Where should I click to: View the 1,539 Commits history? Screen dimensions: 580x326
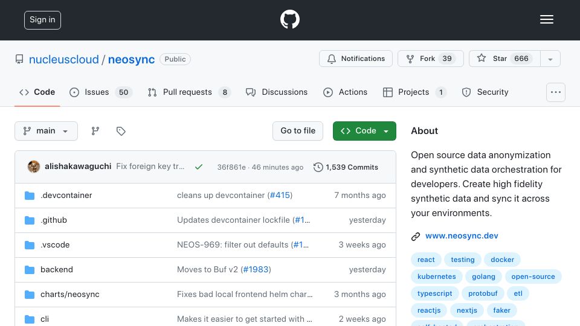346,167
